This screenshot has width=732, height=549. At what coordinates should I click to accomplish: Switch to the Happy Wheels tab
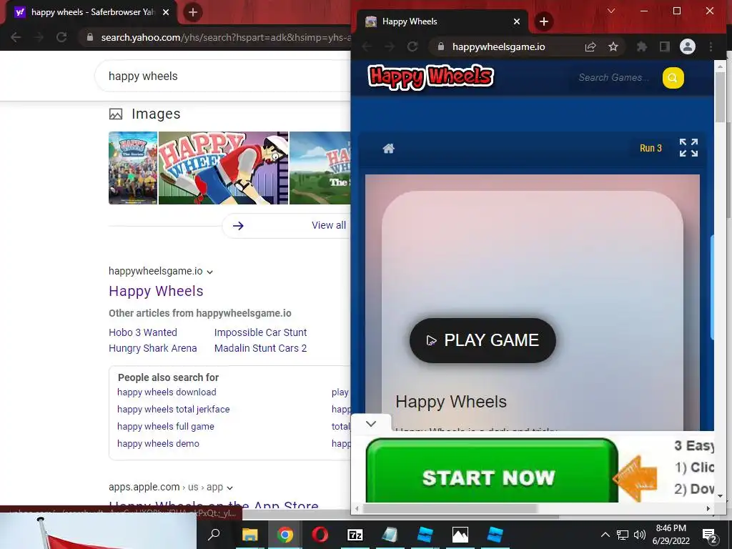[442, 21]
